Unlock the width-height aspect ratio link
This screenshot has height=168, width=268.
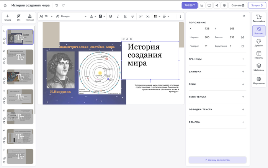point(242,37)
